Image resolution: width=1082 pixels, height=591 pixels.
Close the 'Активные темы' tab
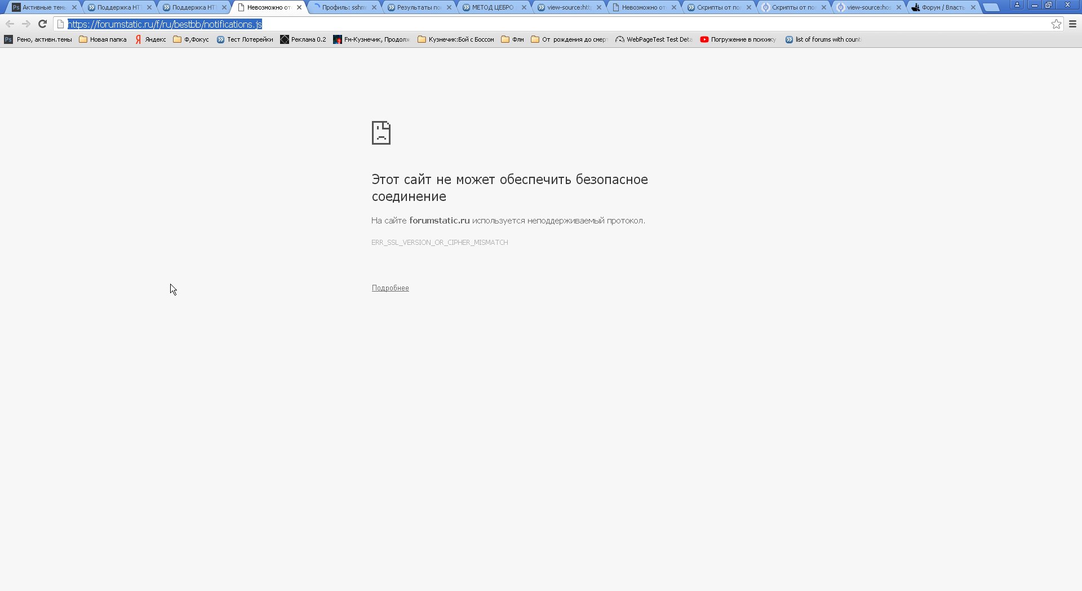coord(74,7)
